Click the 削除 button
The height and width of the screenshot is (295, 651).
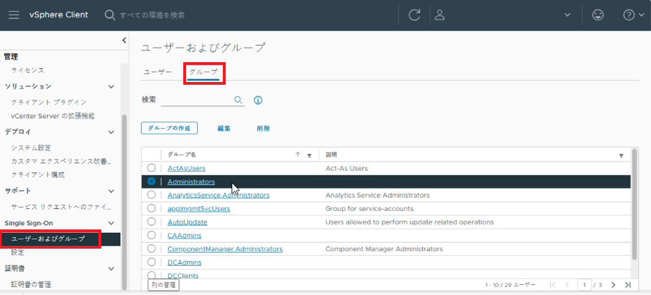[x=263, y=129]
